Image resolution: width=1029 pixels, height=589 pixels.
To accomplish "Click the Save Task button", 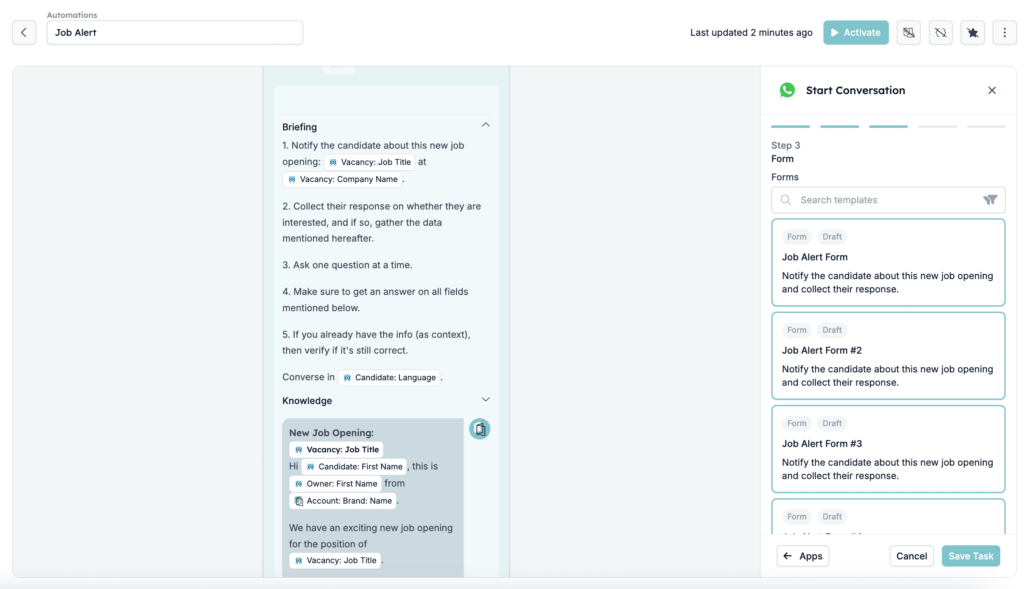I will click(971, 556).
